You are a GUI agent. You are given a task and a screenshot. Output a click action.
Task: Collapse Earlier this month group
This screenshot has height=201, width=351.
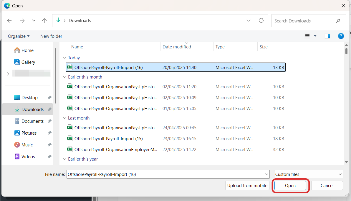point(65,77)
